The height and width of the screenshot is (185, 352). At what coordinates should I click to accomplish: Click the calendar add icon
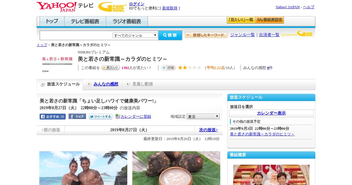click(x=118, y=116)
